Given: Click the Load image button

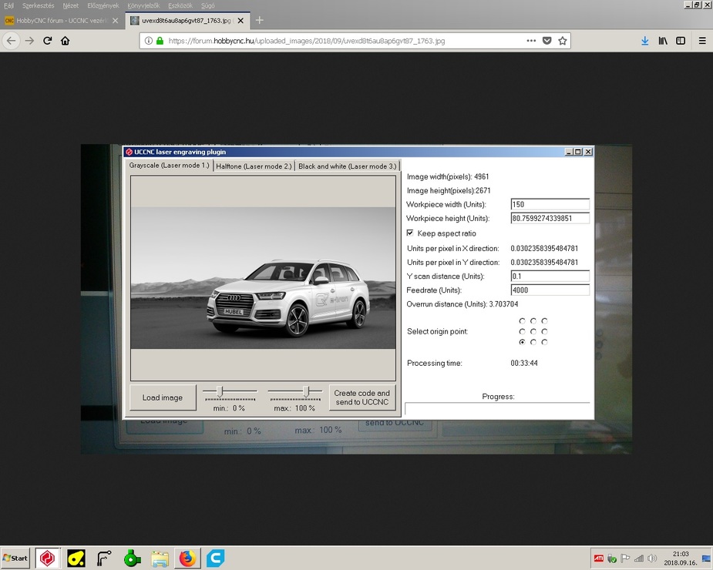Looking at the screenshot, I should coord(163,397).
